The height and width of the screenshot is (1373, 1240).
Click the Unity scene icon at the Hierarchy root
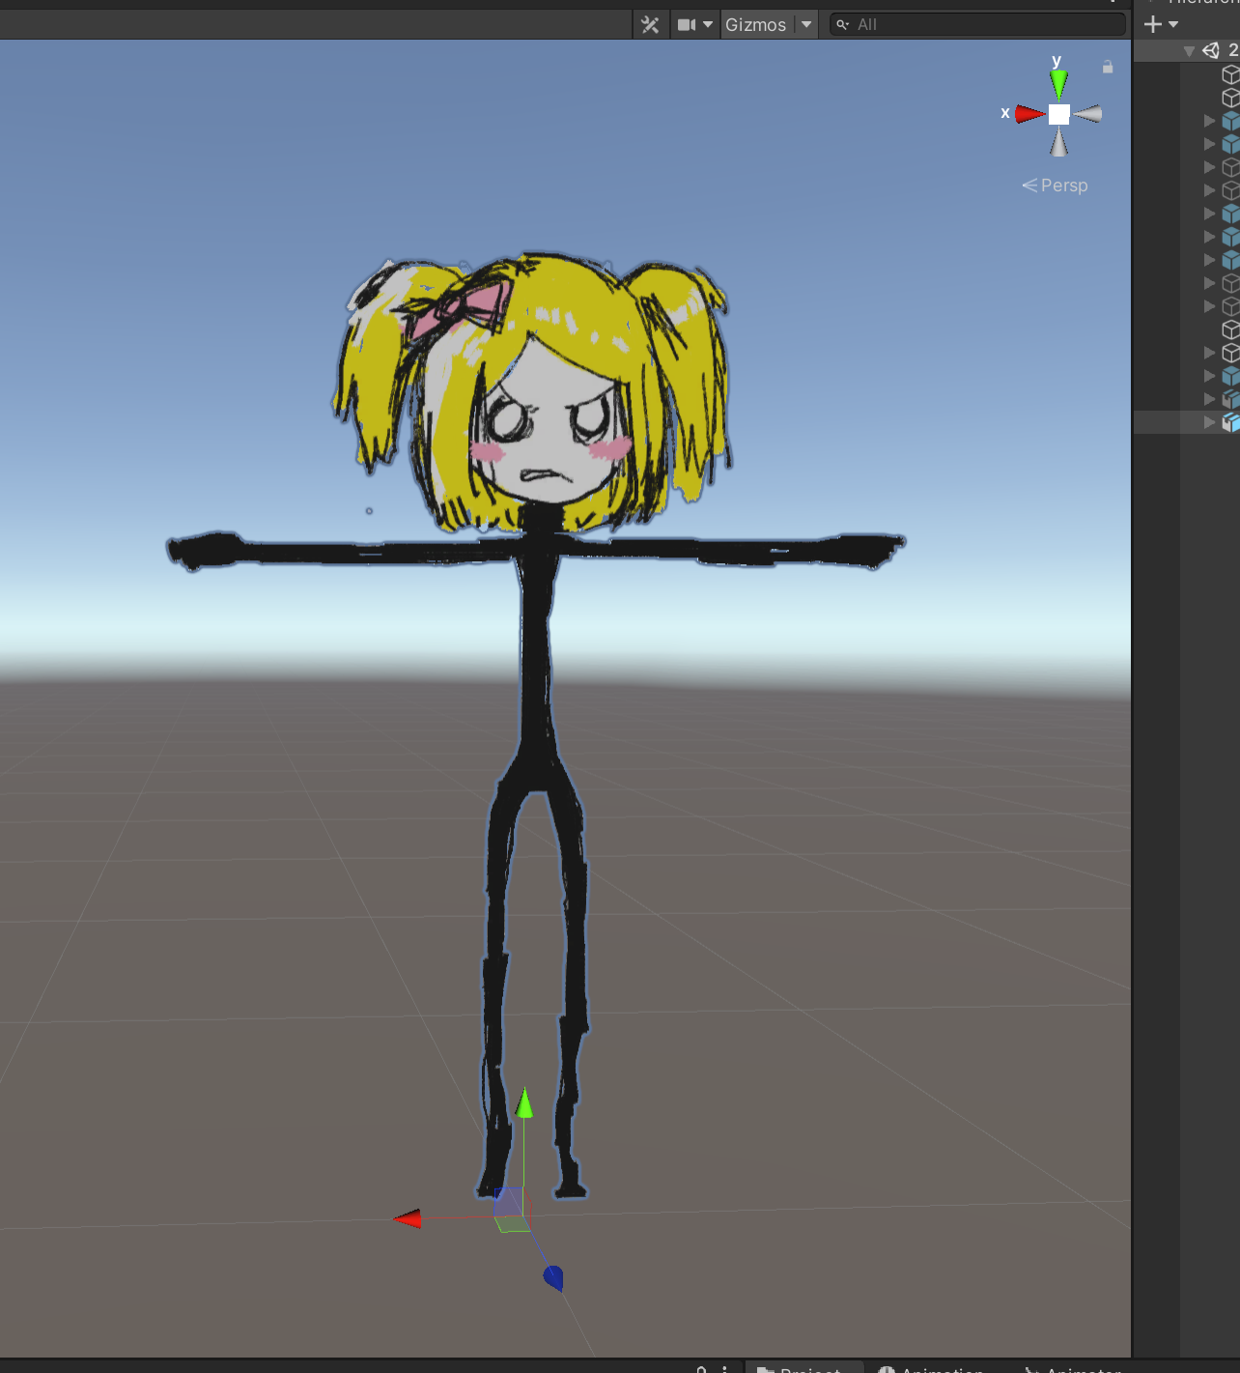coord(1211,50)
